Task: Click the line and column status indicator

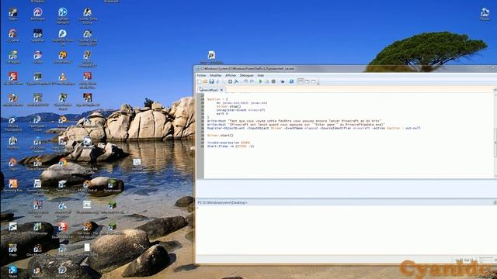Action: click(x=464, y=260)
